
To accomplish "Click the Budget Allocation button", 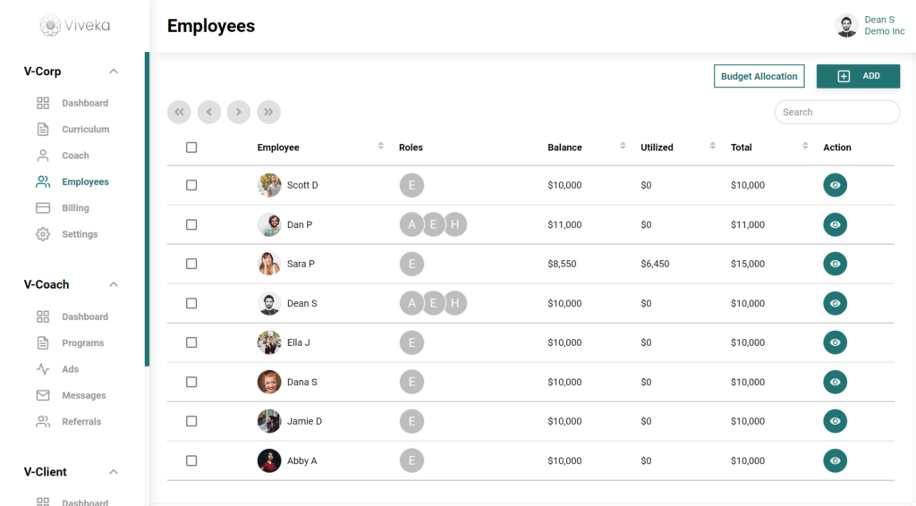I will (x=759, y=76).
